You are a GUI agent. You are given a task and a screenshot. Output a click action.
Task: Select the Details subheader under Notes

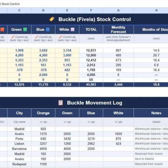click(151, 122)
